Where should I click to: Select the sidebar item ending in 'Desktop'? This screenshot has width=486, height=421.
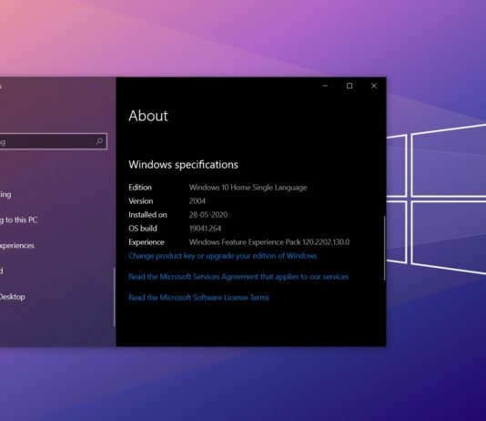coord(13,297)
